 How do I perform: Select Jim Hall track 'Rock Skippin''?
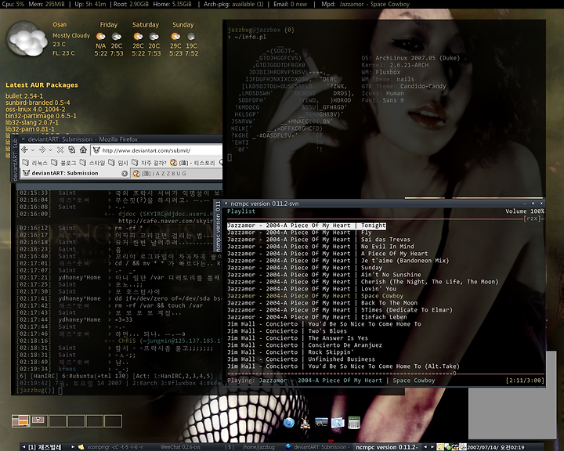(x=291, y=352)
